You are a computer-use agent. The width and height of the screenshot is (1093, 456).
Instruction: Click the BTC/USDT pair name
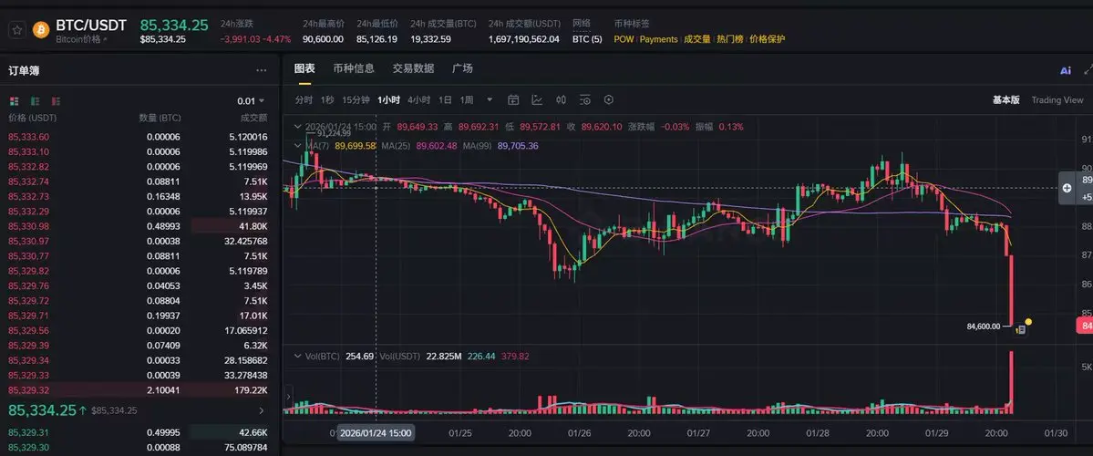(91, 26)
